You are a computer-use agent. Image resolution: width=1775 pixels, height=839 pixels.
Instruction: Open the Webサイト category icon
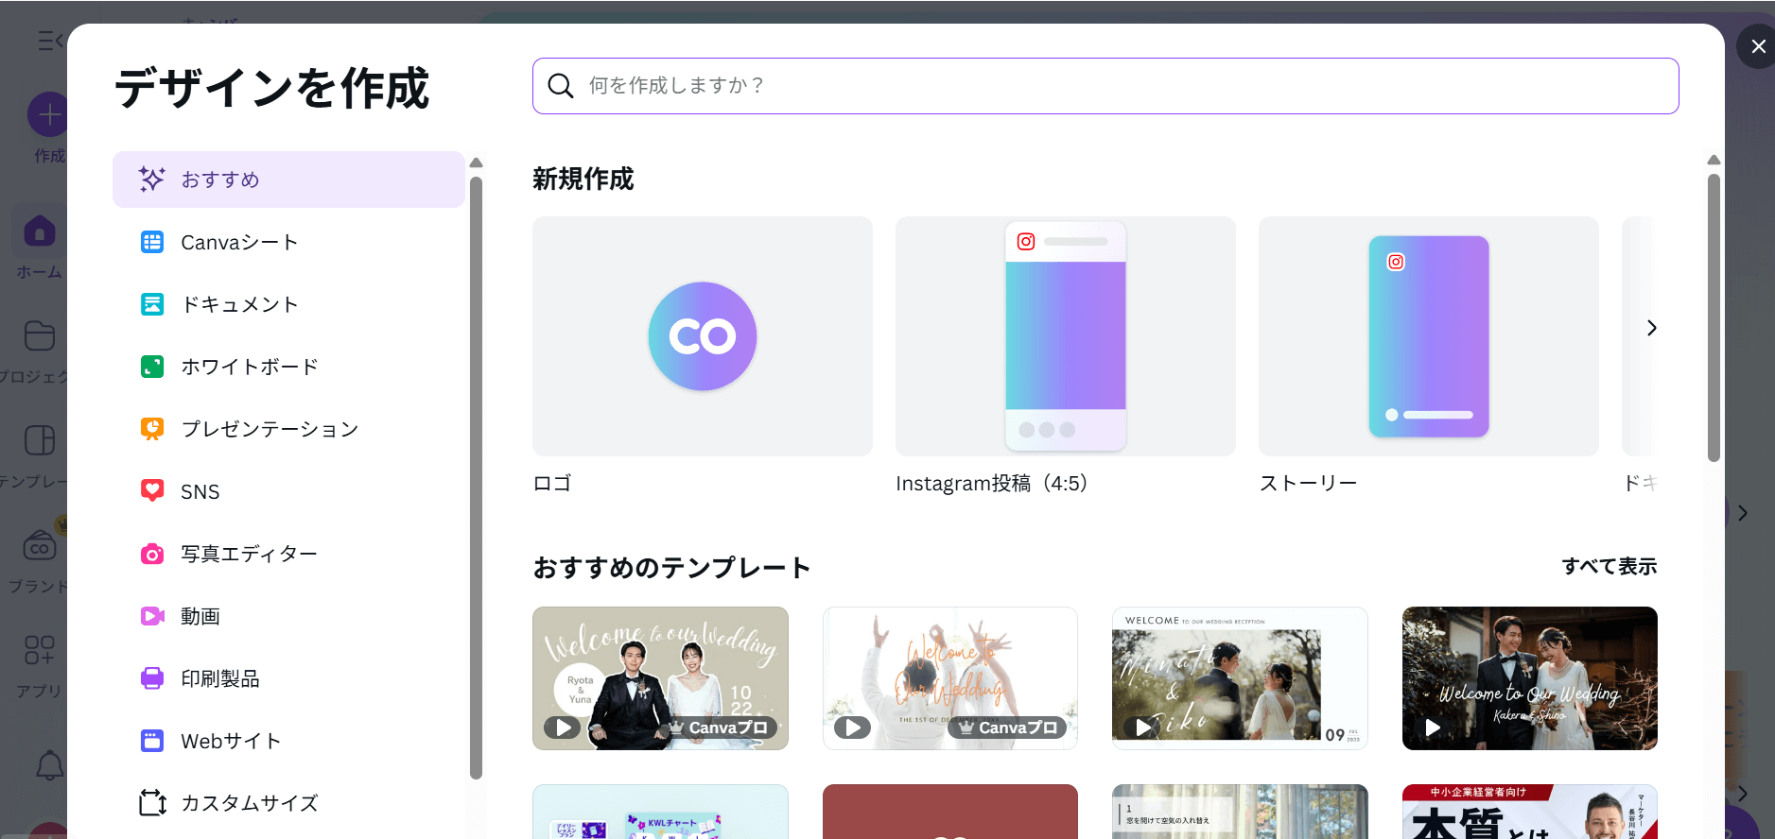(152, 741)
